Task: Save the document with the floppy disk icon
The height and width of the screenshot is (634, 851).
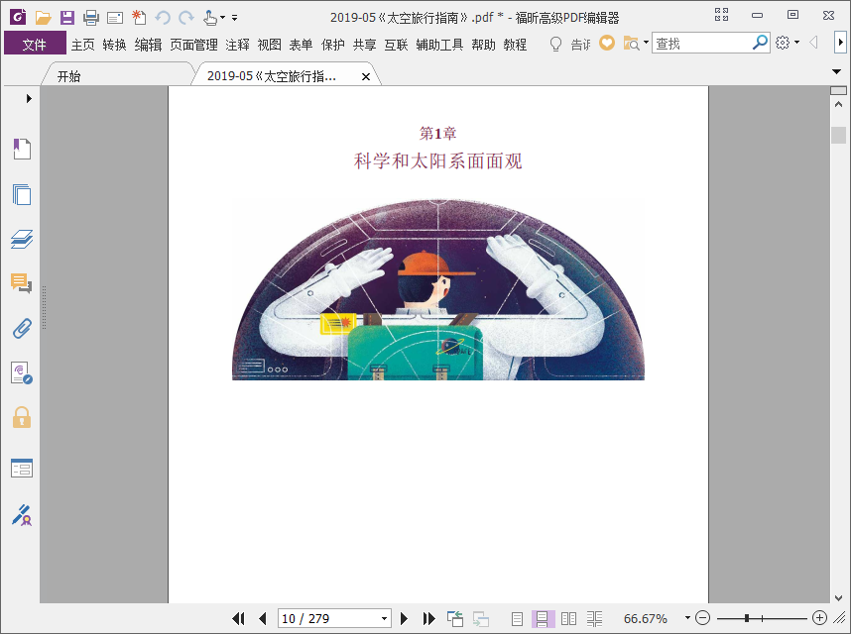Action: point(67,18)
